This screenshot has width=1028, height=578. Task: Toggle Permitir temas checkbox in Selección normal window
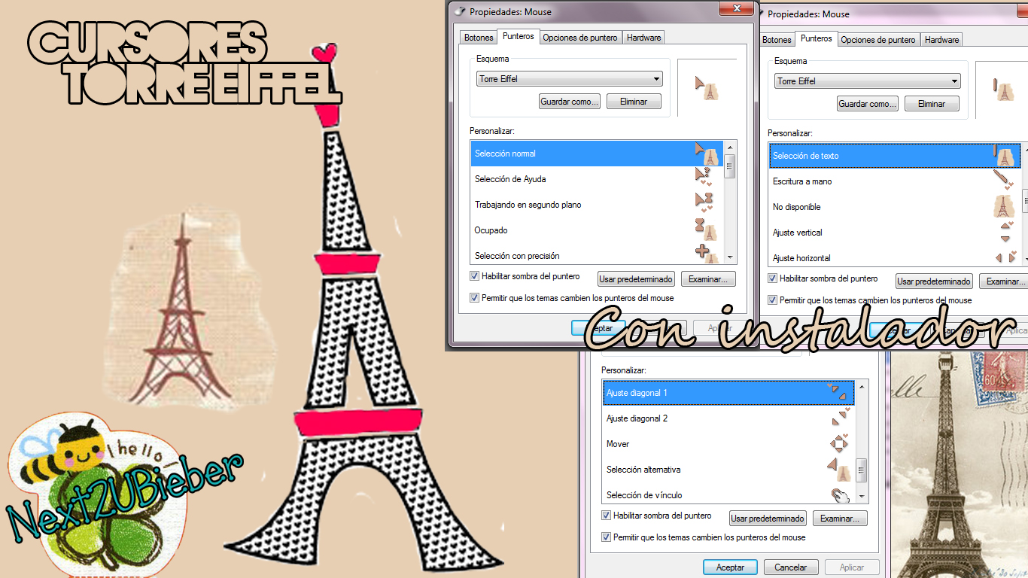(474, 297)
